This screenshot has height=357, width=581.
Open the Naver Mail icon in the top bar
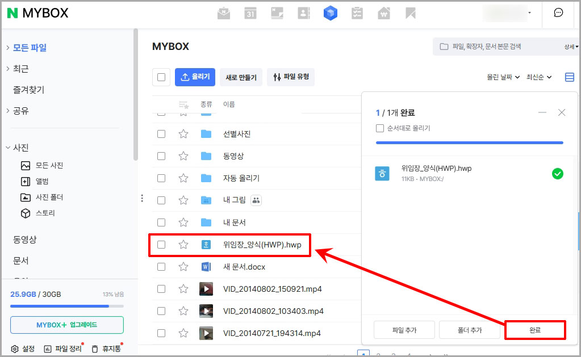point(224,14)
